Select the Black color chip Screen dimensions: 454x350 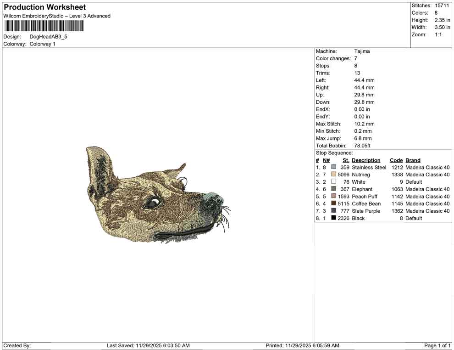coord(333,218)
